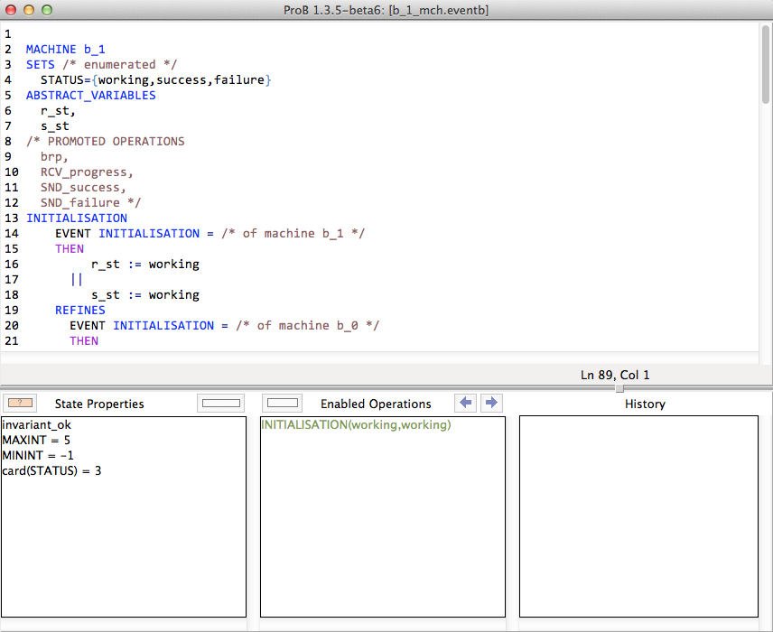Execute INITIALISATION(working,working) in Enabled Operations

pos(355,425)
